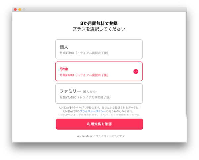
Task: Click the 月額¥480 student price text
Action: pos(67,75)
